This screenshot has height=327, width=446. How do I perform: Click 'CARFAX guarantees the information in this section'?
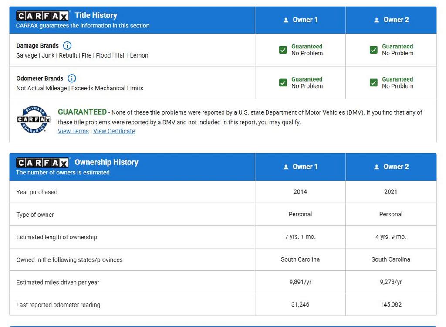coord(82,26)
